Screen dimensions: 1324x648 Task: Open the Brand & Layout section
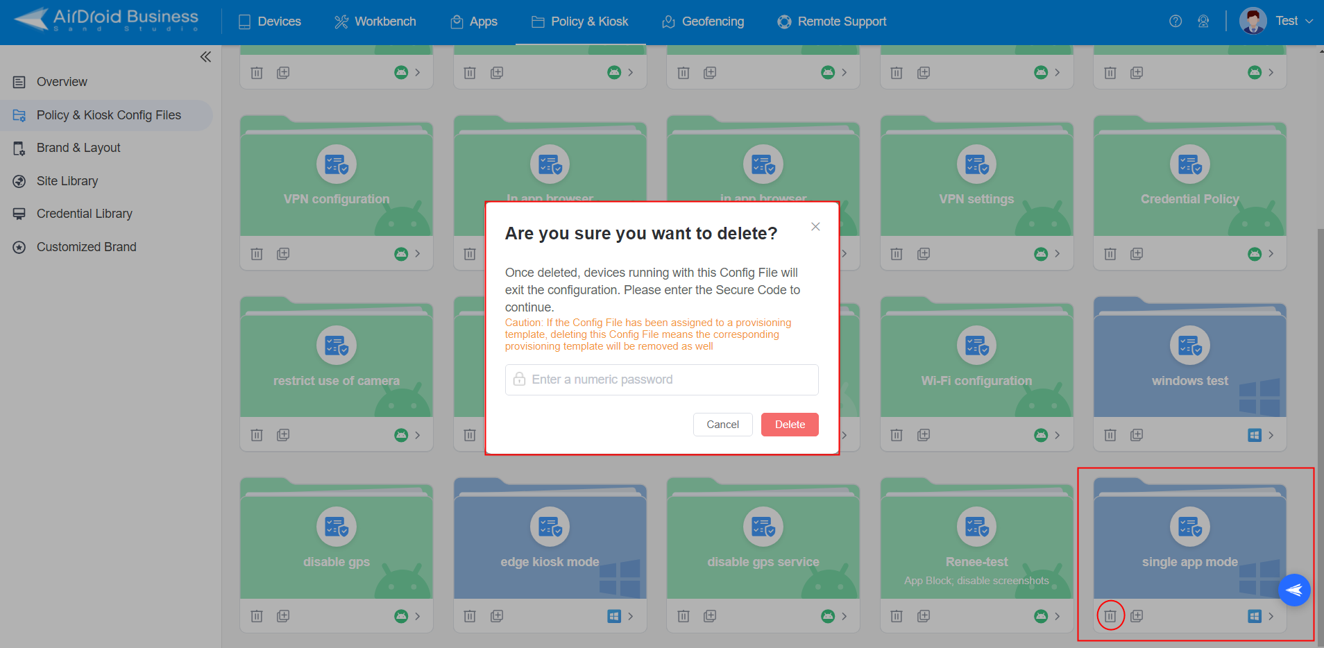[78, 147]
